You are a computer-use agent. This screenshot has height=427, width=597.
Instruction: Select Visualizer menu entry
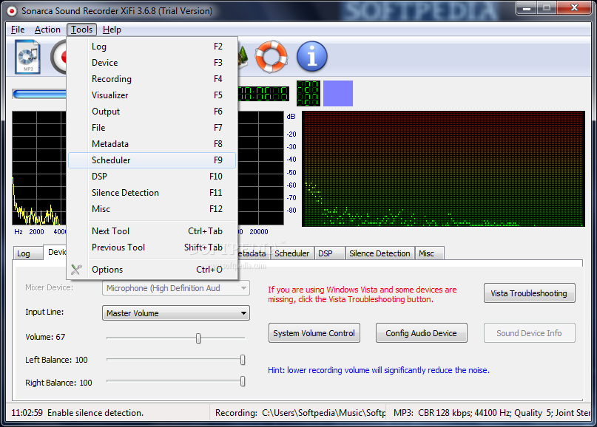[152, 95]
